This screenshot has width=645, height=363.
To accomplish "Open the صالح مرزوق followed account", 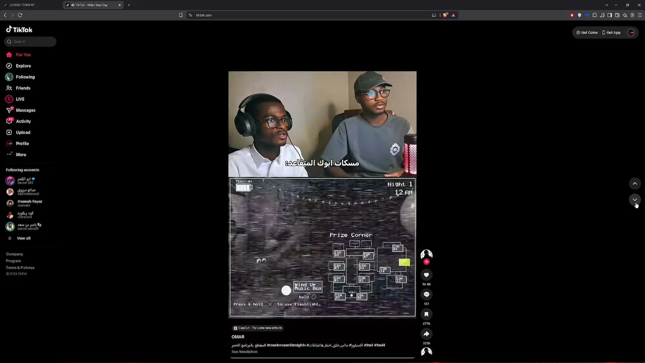I will [24, 192].
